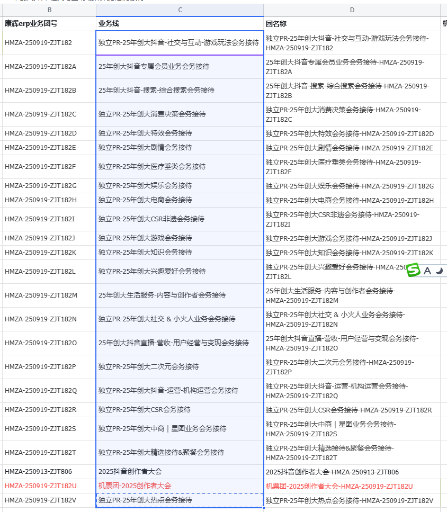Click the moon icon on Sogou toolbar
447x512 pixels.
(440, 271)
